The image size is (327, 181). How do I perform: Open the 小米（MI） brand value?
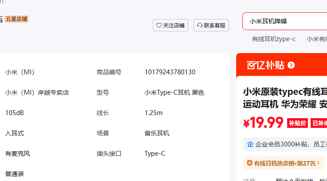point(20,72)
